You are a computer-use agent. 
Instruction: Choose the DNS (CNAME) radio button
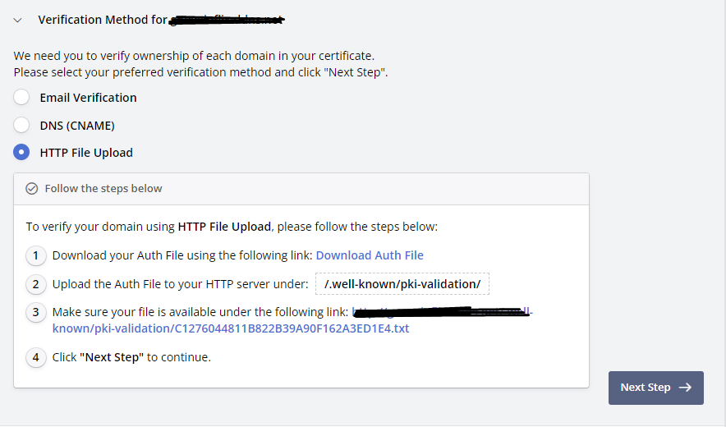pyautogui.click(x=21, y=126)
